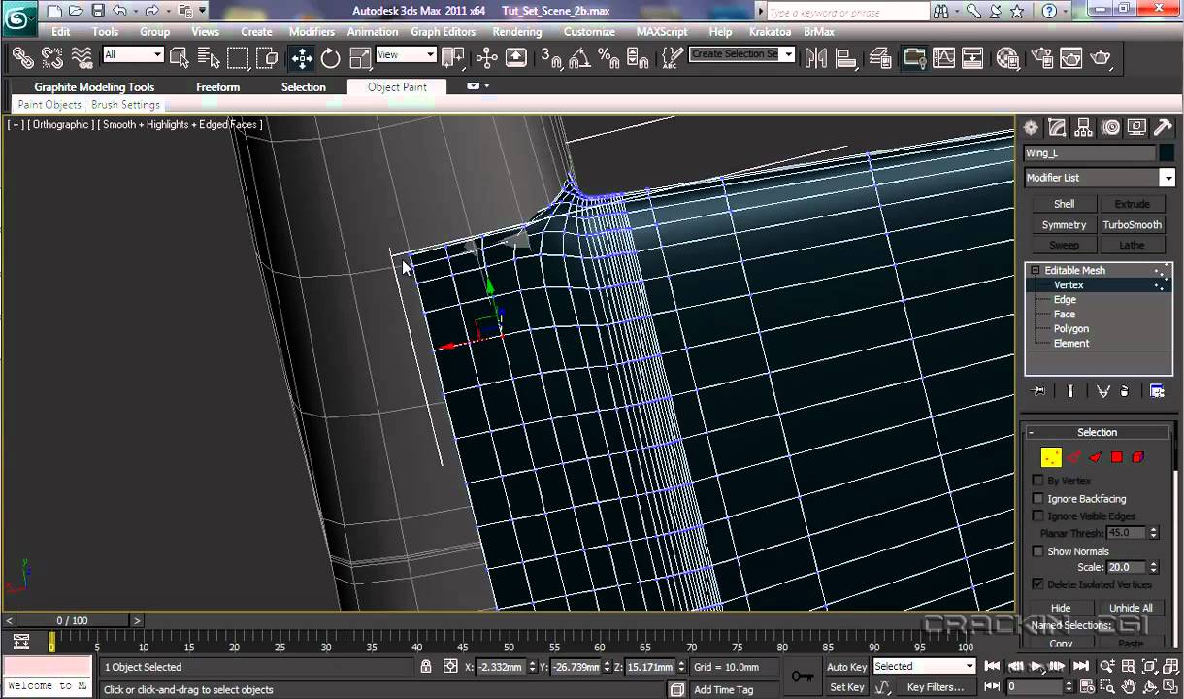
Task: Click the Select Object tool icon
Action: pyautogui.click(x=179, y=58)
